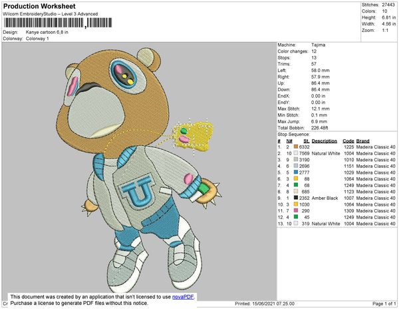
Task: Click the 'Page 1 of 1' footer
Action: coord(384,304)
